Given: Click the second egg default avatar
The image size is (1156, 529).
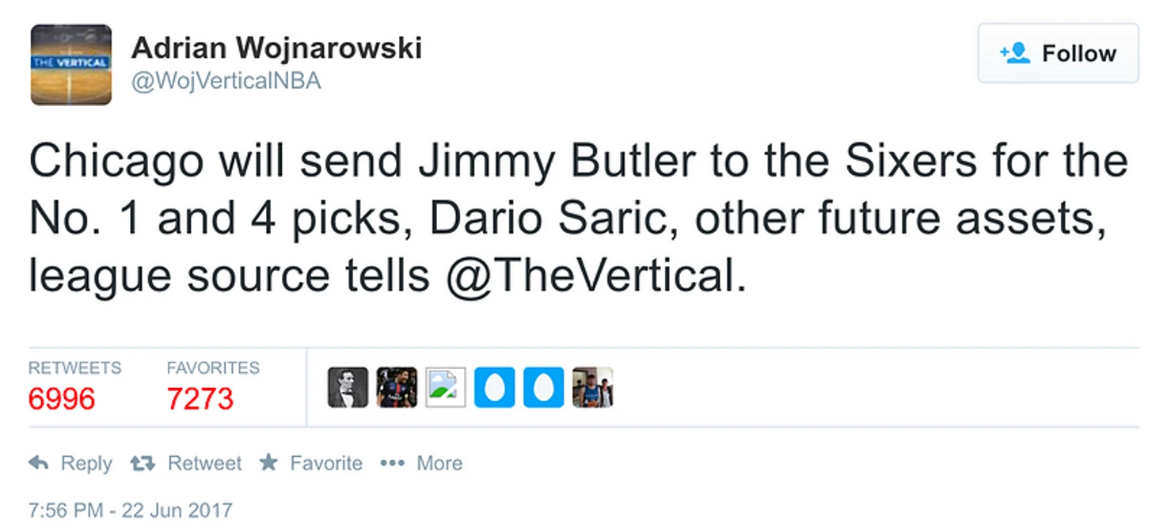Looking at the screenshot, I should 544,387.
